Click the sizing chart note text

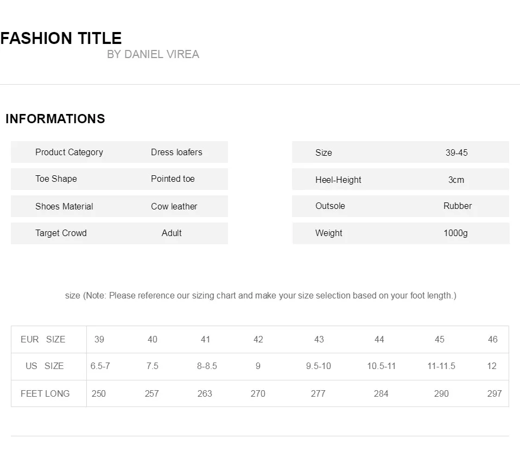(261, 295)
